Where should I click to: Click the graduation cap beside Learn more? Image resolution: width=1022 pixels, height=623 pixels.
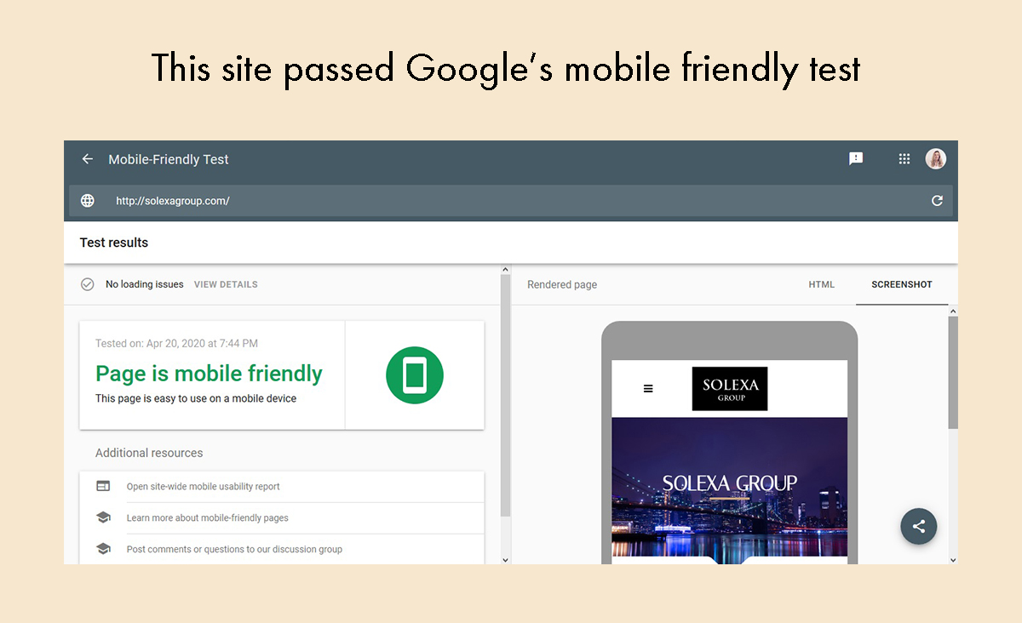[x=103, y=517]
